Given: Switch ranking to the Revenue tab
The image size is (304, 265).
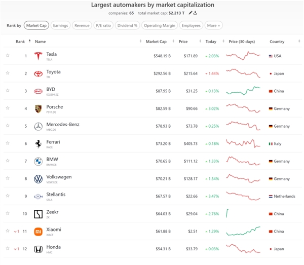Looking at the screenshot, I should 82,25.
